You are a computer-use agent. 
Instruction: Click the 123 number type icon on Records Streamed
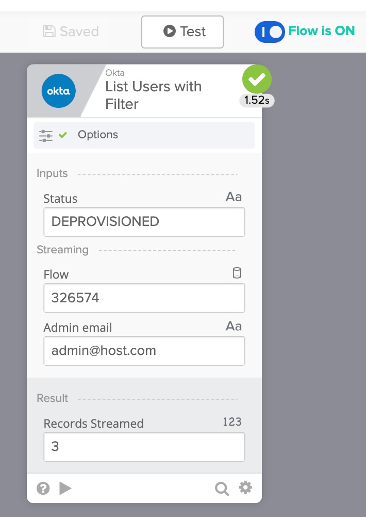(x=231, y=422)
